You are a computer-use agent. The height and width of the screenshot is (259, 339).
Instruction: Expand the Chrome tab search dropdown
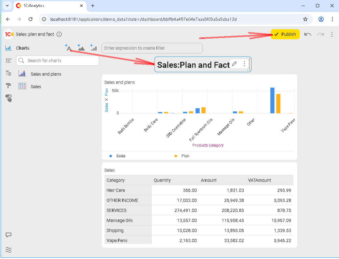tap(7, 6)
